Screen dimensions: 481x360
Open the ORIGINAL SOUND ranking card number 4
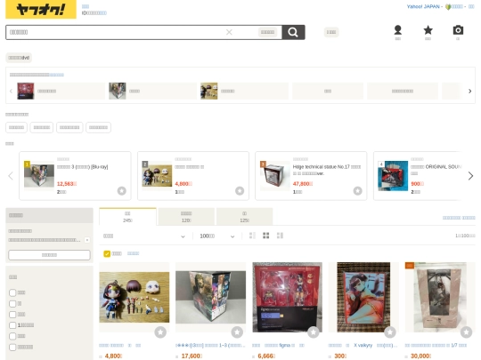tap(417, 176)
